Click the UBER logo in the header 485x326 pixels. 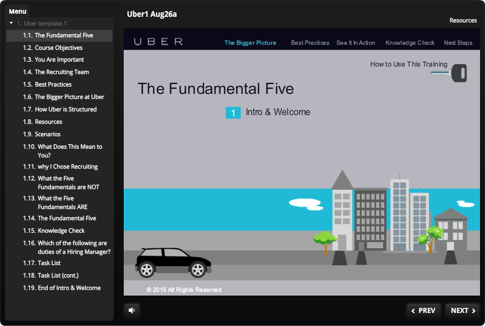pos(159,42)
